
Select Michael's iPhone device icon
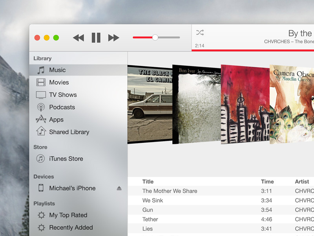(x=41, y=188)
